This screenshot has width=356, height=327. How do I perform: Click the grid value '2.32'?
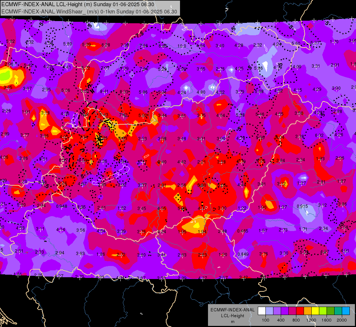258,45
